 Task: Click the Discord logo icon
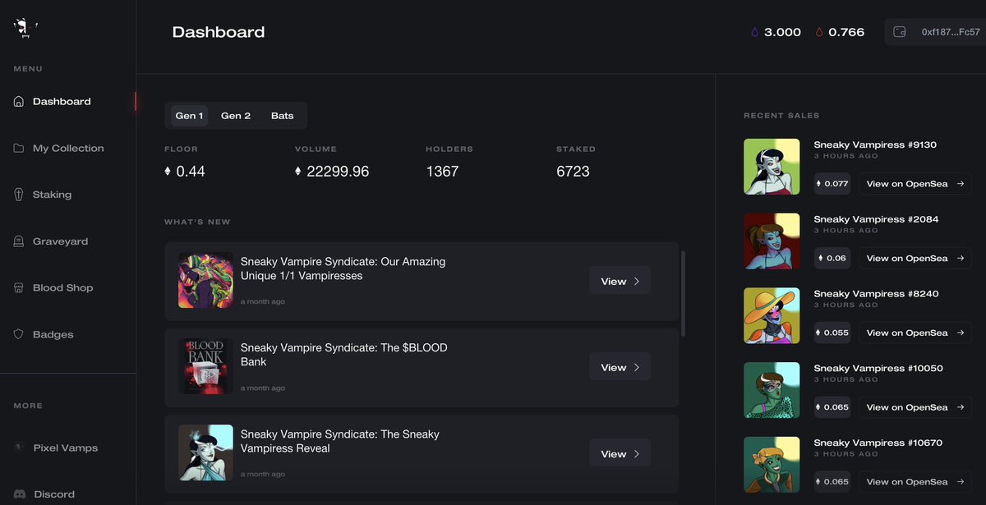click(19, 494)
